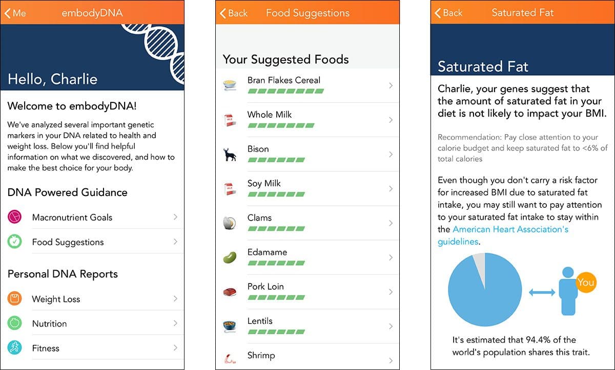Viewport: 615px width, 370px height.
Task: Tap the green Nutrition apple icon
Action: click(x=15, y=323)
